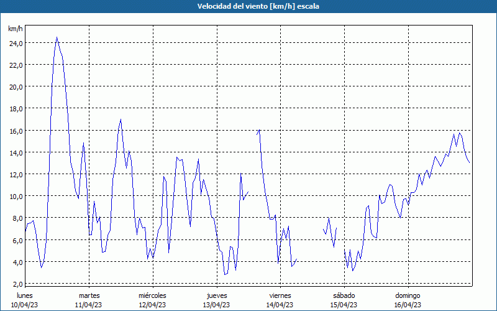497x311 pixels.
Task: Click the date 13/04/23
Action: [216, 305]
